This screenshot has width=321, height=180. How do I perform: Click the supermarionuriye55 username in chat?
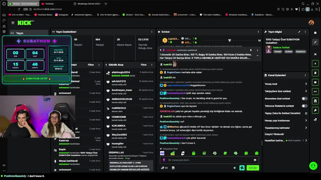(x=178, y=85)
